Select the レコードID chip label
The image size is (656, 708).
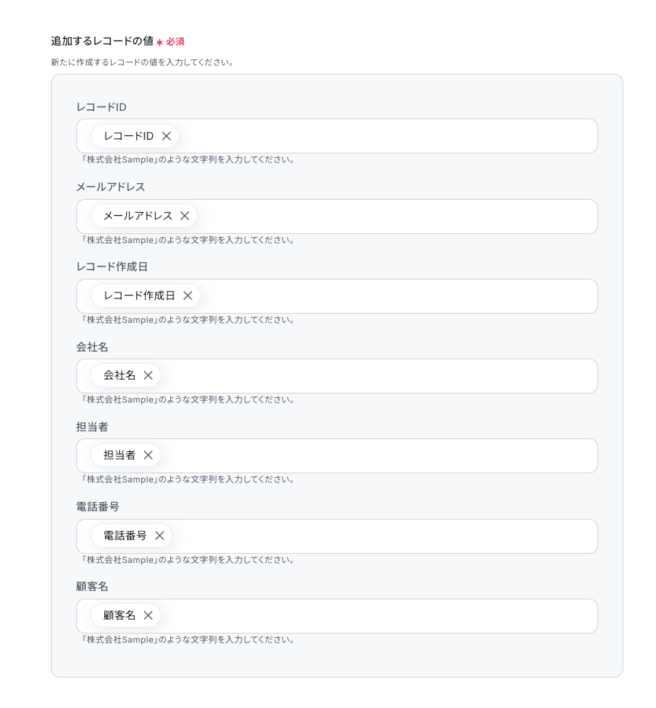(128, 136)
